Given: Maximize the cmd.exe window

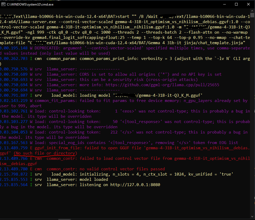Looking at the screenshot, I should pos(236,4).
